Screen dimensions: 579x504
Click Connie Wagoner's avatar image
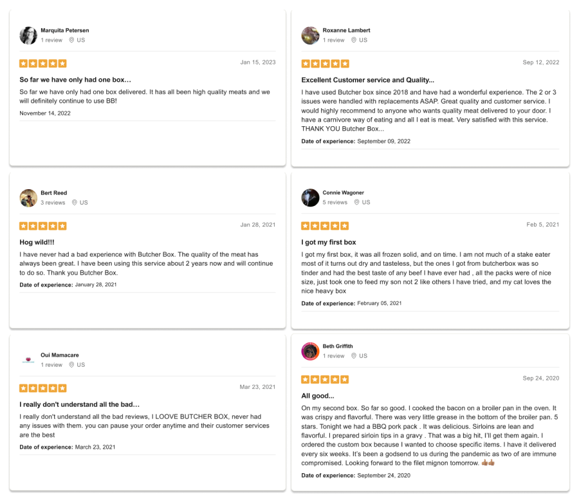(x=310, y=198)
